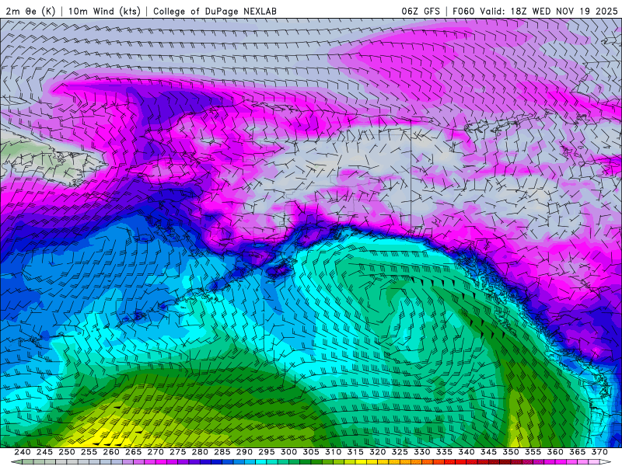This screenshot has height=466, width=622.
Task: Click the '06Z GFS' model run label
Action: pyautogui.click(x=421, y=11)
